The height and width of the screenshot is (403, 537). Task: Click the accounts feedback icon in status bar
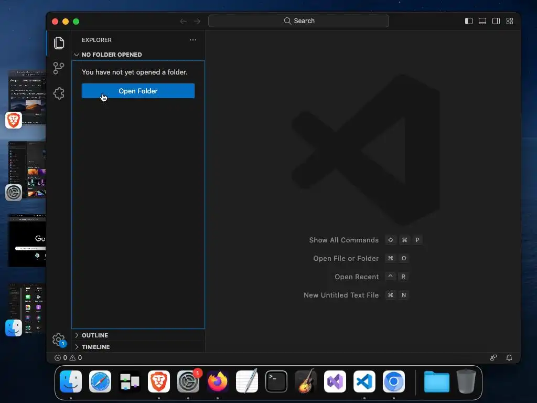[493, 358]
